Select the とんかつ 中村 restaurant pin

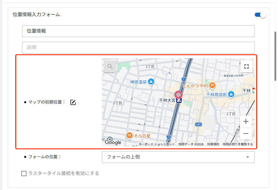[x=212, y=86]
